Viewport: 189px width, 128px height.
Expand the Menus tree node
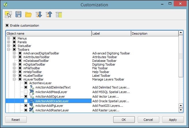coord(9,38)
